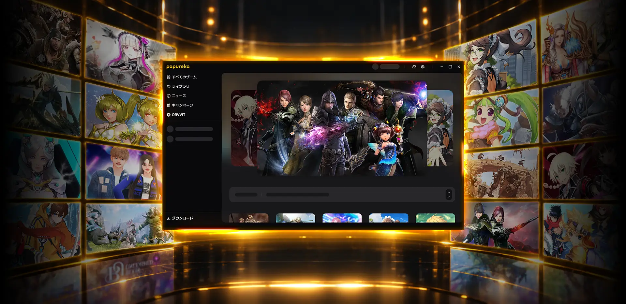Open すべてのゲーム in the sidebar
The image size is (626, 304).
[x=182, y=77]
